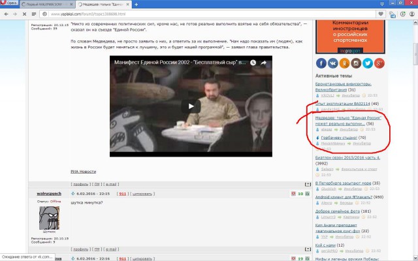Viewport: 418px width, 261px height.
Task: Open the downloads extension icon
Action: click(402, 14)
